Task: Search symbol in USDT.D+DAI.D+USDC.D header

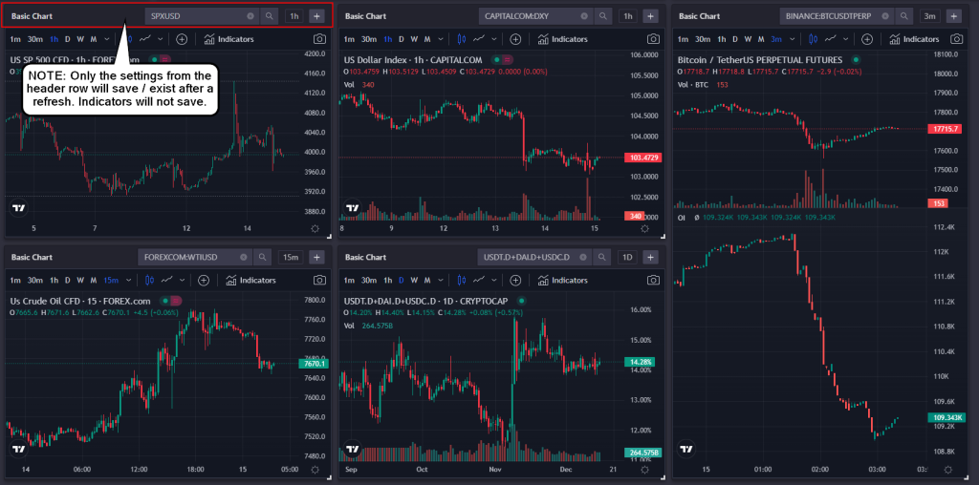Action: click(x=603, y=257)
